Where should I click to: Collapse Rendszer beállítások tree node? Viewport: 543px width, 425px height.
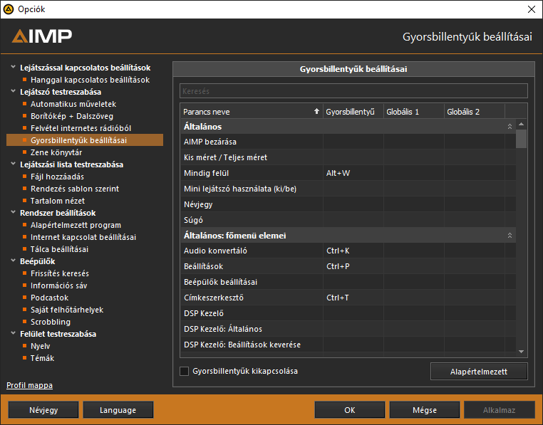click(x=13, y=212)
